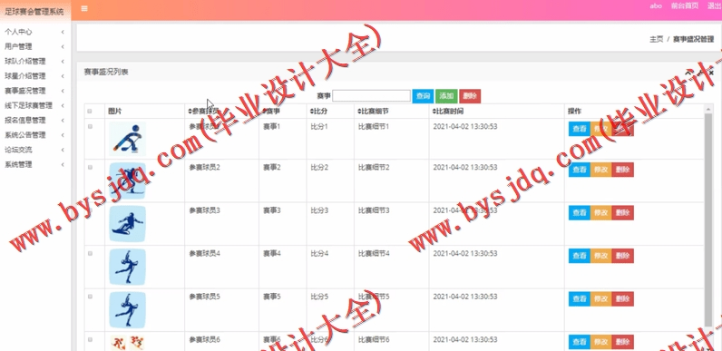Delete 赛事4 row with 删除

tap(622, 256)
